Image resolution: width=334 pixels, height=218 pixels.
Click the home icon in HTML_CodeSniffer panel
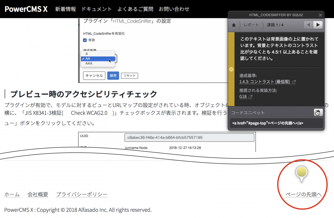(x=234, y=25)
